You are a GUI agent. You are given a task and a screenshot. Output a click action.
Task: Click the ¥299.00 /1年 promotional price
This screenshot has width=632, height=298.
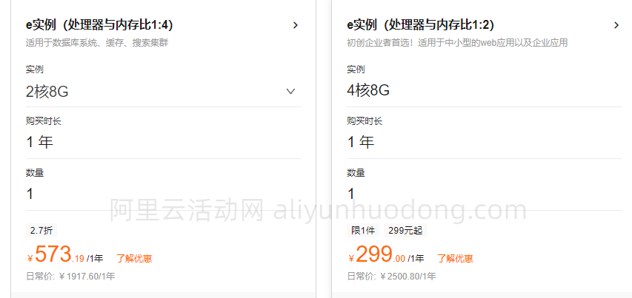click(386, 254)
